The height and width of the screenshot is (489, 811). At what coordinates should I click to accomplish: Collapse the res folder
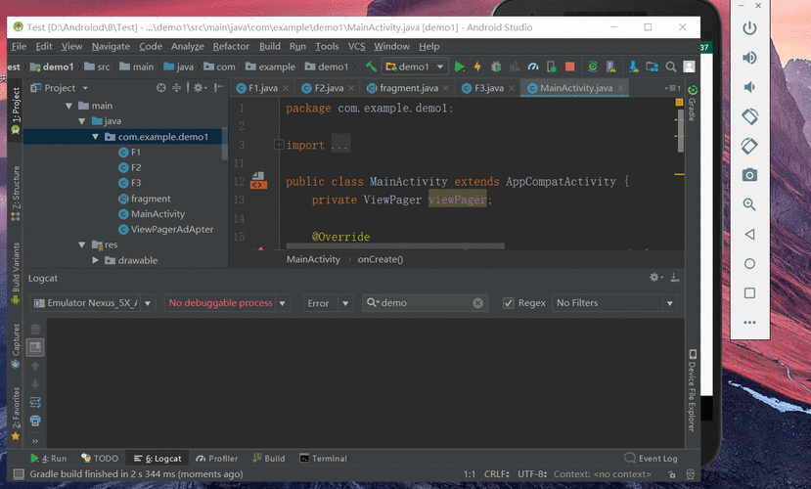[x=82, y=244]
